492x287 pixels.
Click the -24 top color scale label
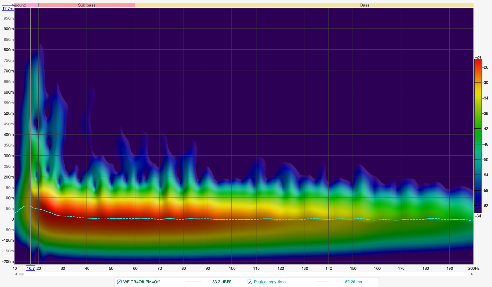[x=478, y=57]
